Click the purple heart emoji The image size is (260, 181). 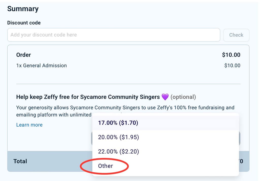(x=165, y=97)
